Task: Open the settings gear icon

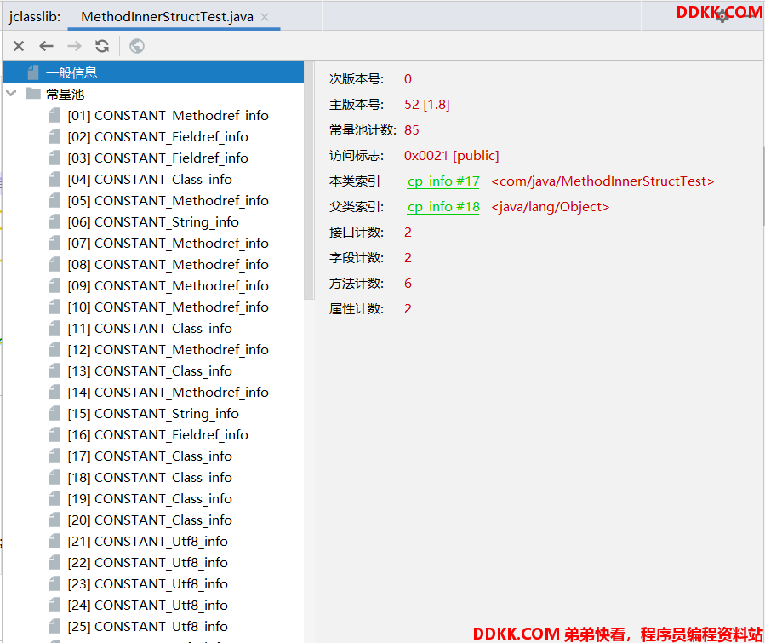Action: (722, 15)
